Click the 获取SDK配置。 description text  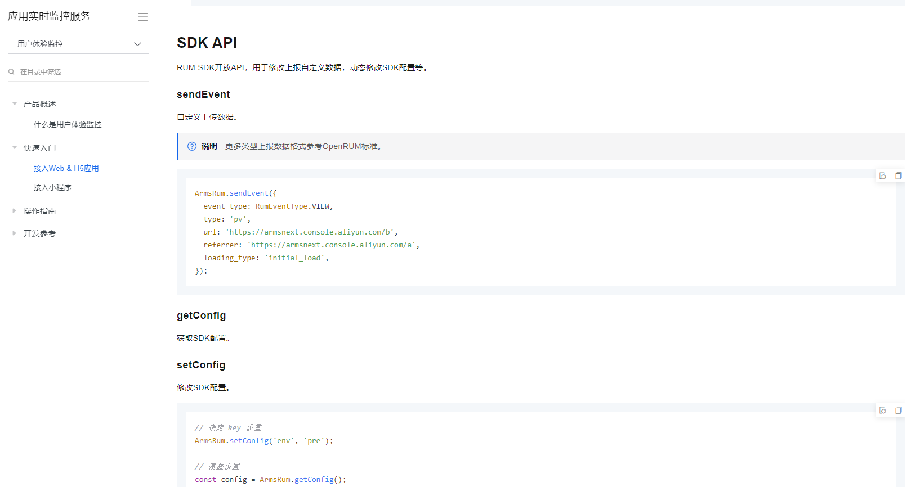point(203,338)
